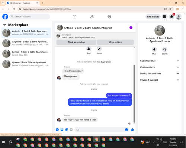Open the Chrome profile avatar

coord(177,9)
